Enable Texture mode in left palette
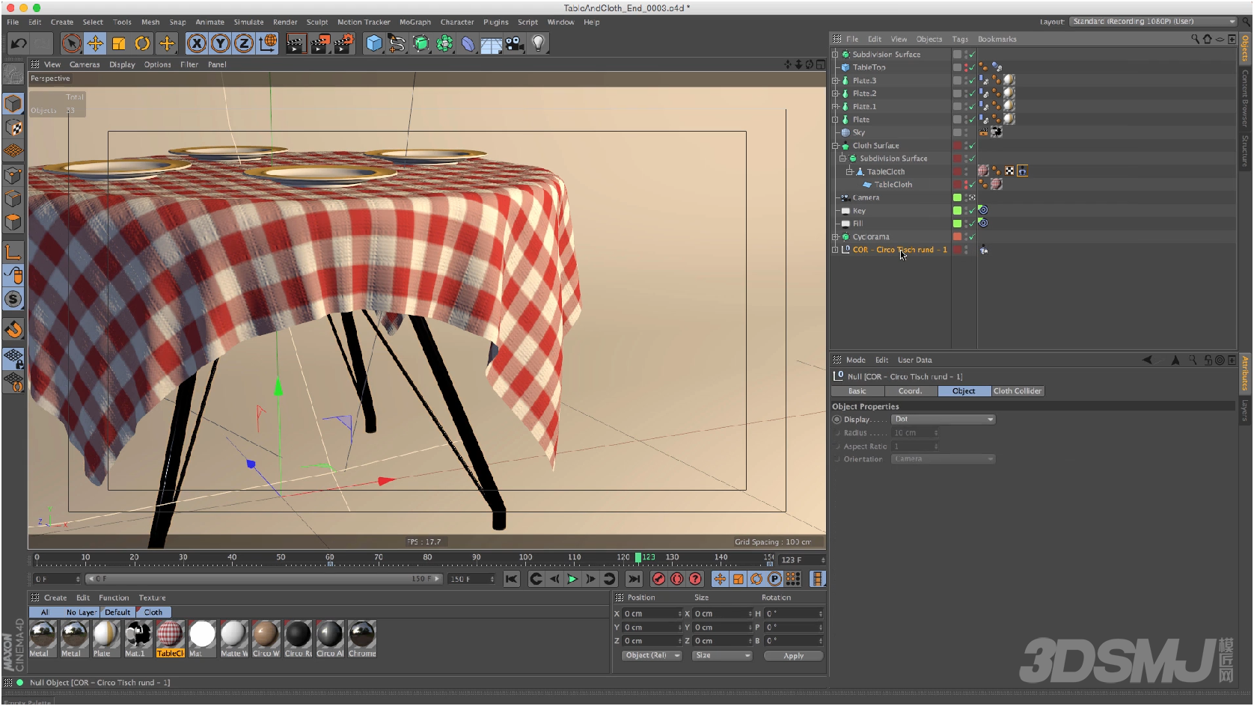 (x=13, y=127)
